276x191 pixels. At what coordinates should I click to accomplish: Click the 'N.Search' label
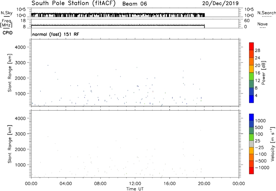pyautogui.click(x=266, y=13)
